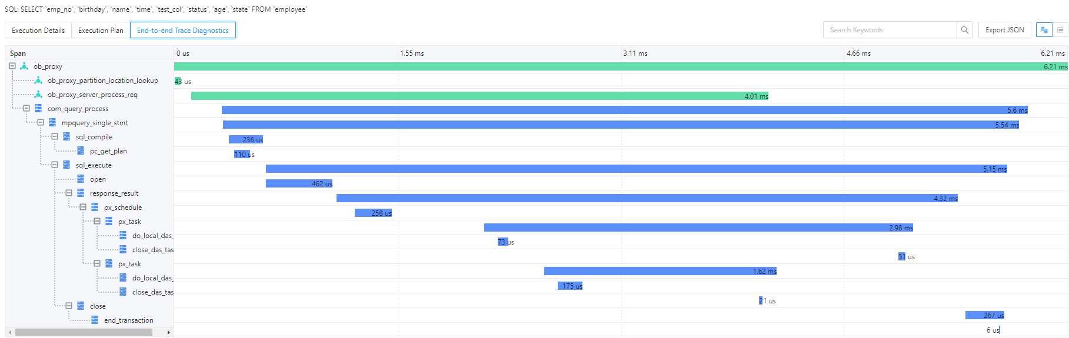Open the Execution Details tab
The height and width of the screenshot is (338, 1069).
pyautogui.click(x=38, y=31)
